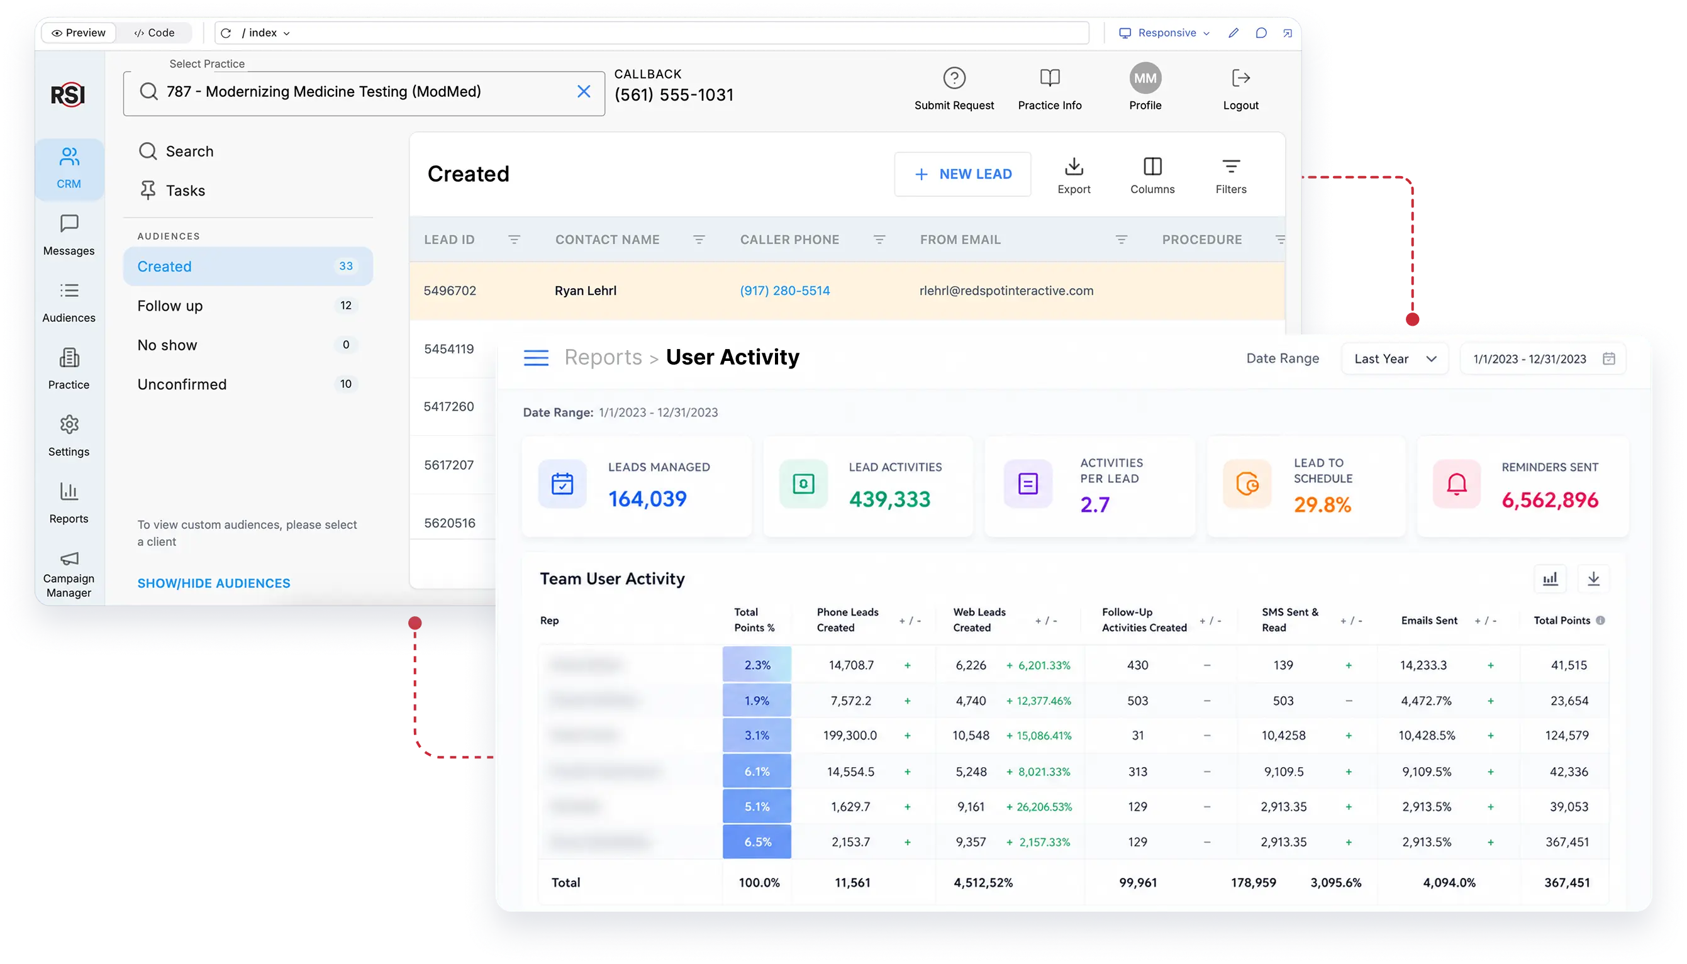Click contact name Ryan Lehrl

pyautogui.click(x=585, y=290)
